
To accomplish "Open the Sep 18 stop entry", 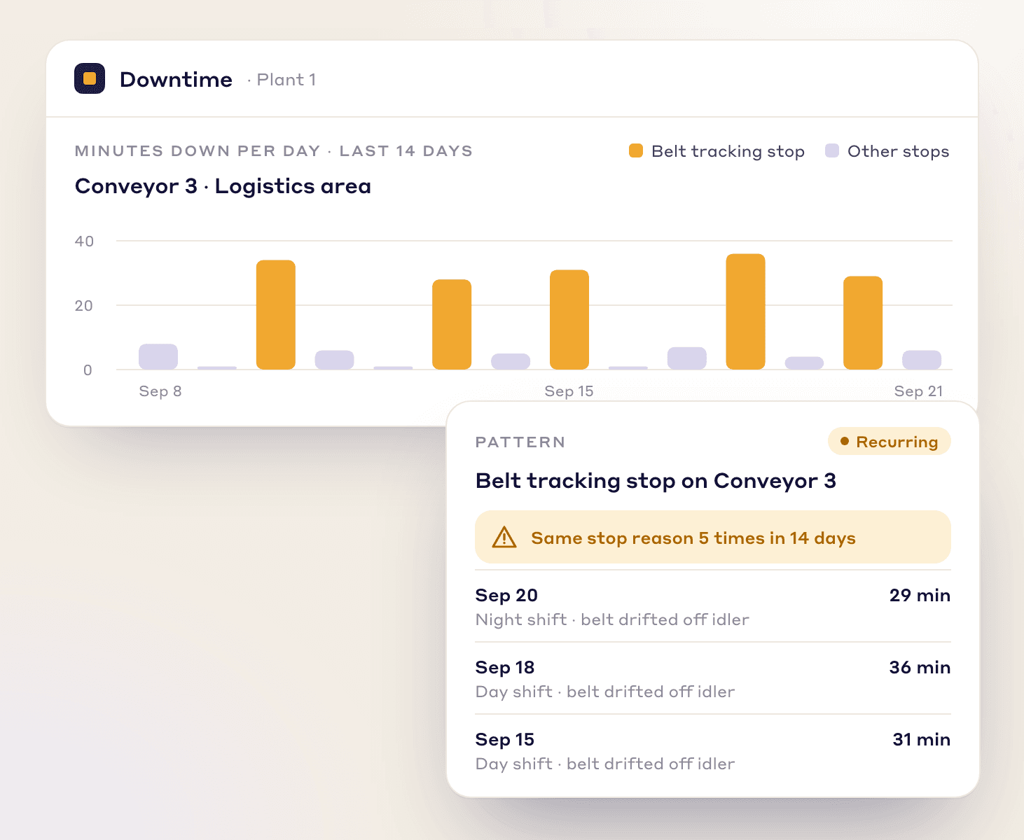I will [x=713, y=678].
